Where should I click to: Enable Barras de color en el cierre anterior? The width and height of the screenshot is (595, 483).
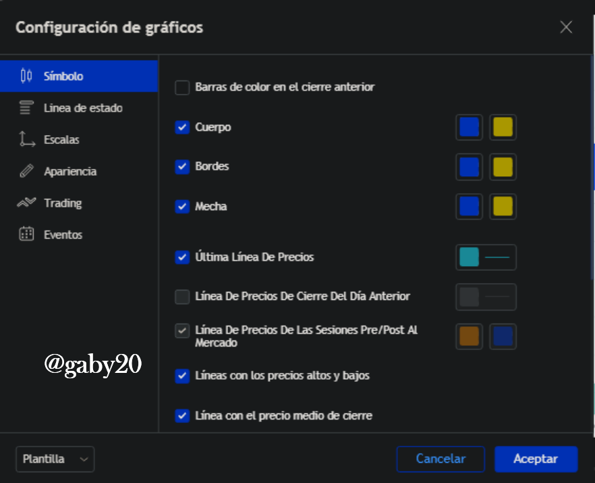182,87
